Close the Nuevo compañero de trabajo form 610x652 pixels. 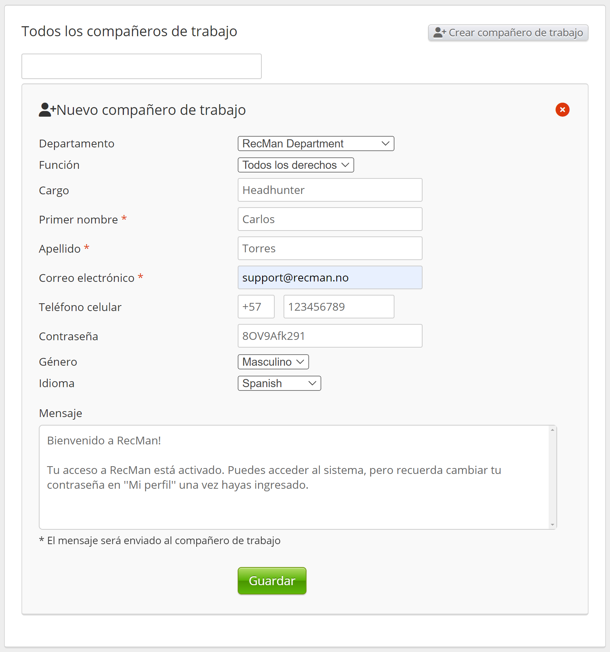click(x=562, y=110)
